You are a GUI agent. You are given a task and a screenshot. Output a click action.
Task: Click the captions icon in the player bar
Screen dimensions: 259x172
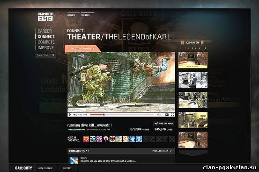pyautogui.click(x=167, y=115)
